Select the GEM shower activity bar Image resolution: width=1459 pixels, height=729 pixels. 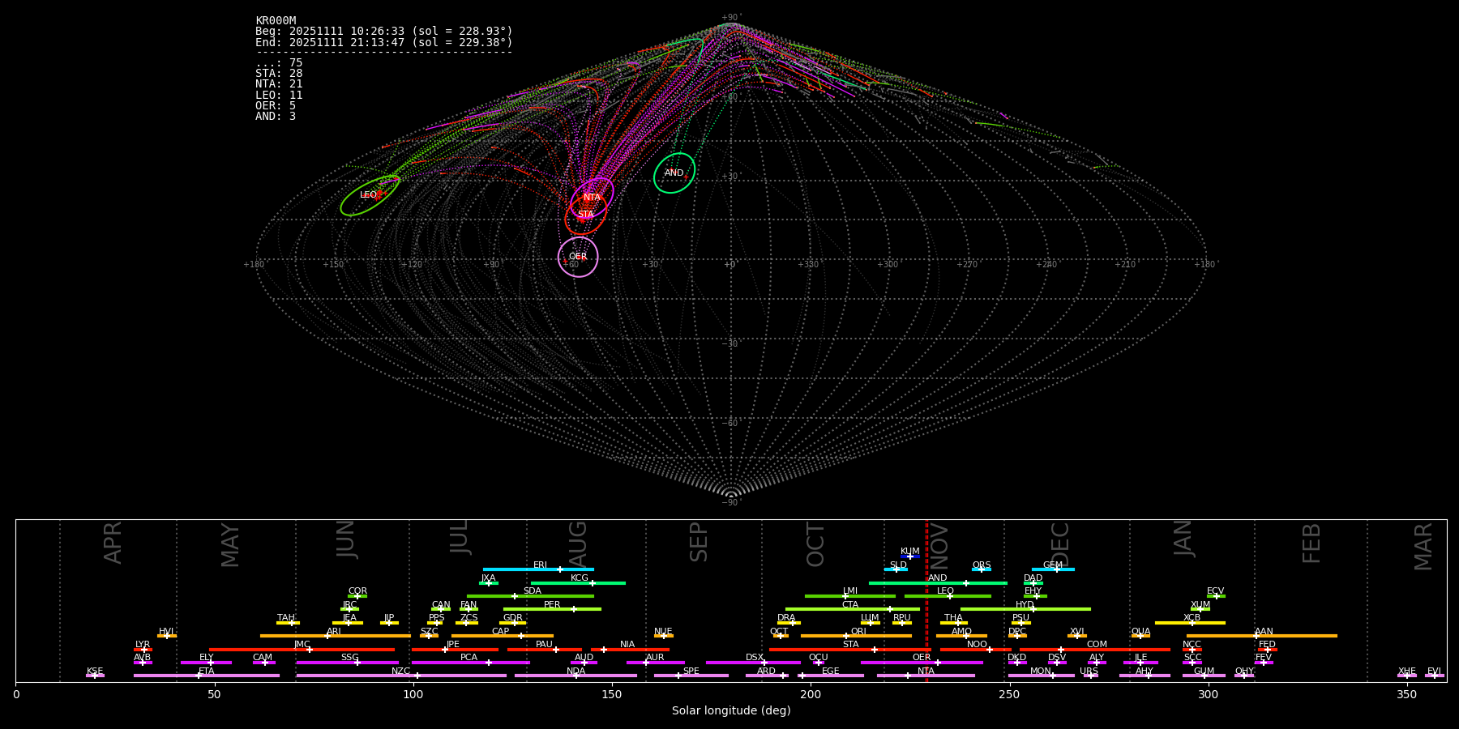[x=1053, y=569]
